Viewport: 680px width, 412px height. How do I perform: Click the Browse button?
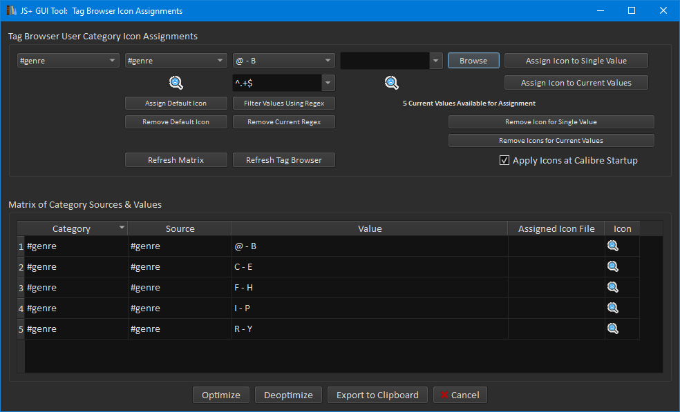click(473, 61)
